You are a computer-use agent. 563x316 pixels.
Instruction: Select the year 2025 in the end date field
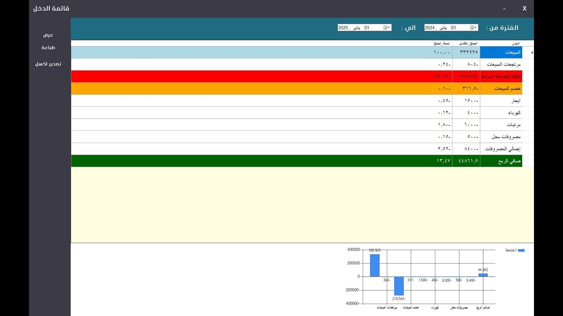pyautogui.click(x=343, y=28)
